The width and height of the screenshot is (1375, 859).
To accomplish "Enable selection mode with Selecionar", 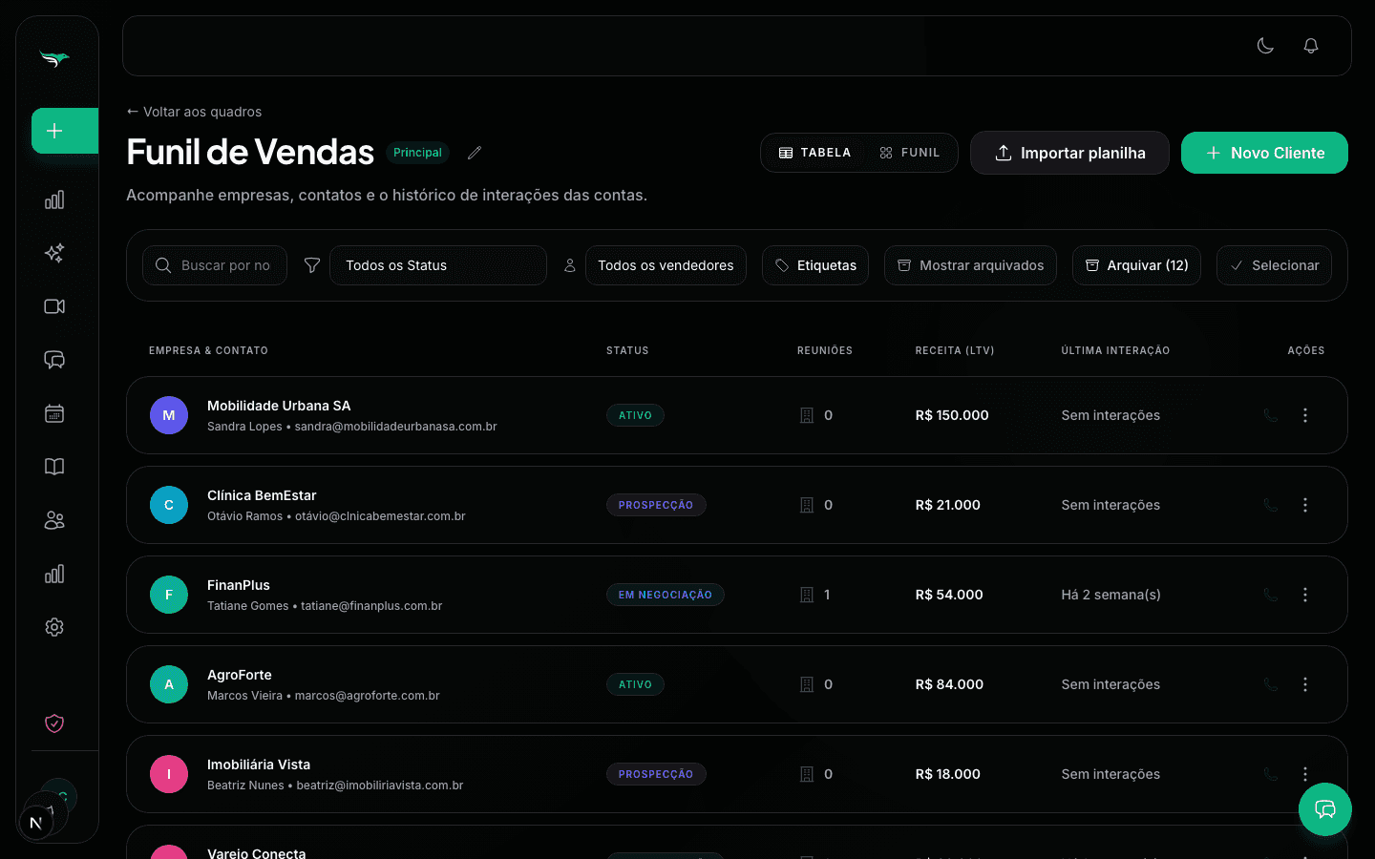I will pyautogui.click(x=1274, y=265).
